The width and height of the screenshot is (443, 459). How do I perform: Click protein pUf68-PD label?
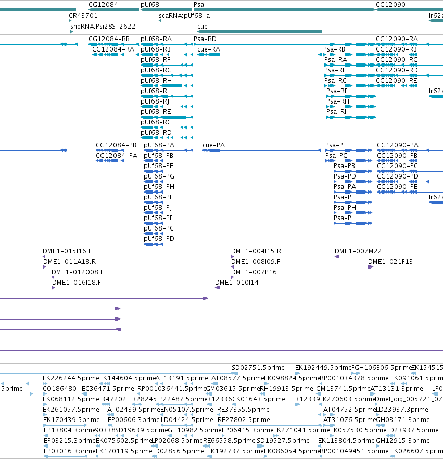pos(159,239)
